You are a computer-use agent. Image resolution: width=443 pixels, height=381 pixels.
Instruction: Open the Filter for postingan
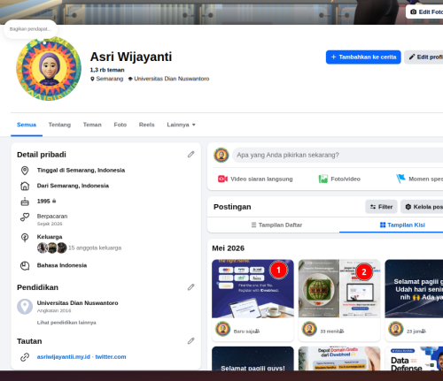[381, 207]
